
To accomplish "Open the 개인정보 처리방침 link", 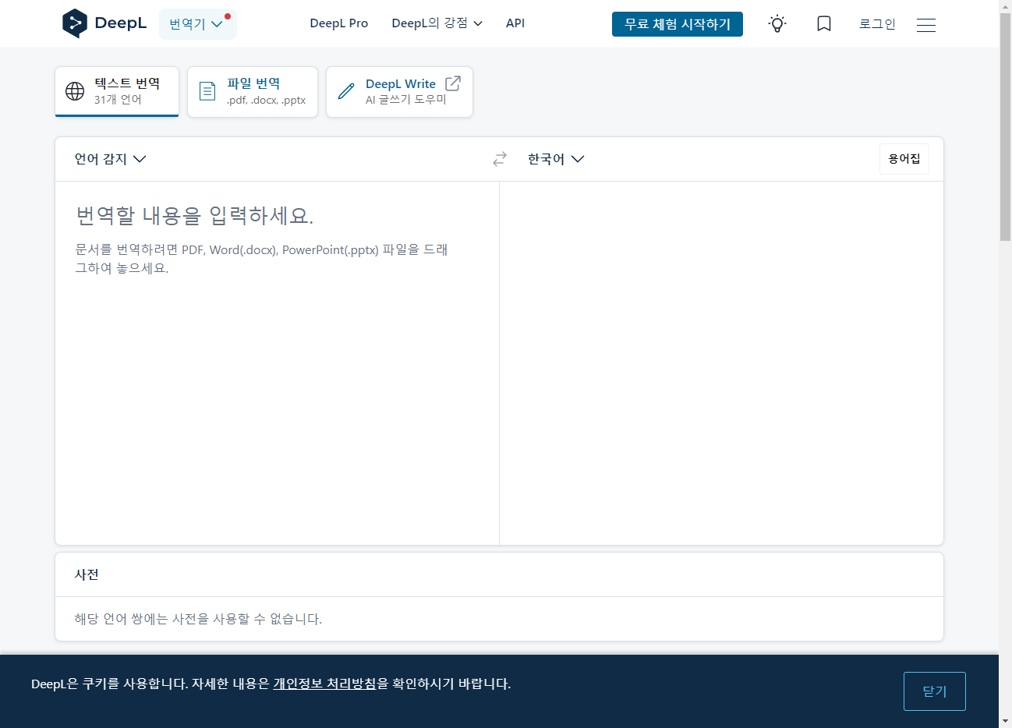I will coord(324,684).
